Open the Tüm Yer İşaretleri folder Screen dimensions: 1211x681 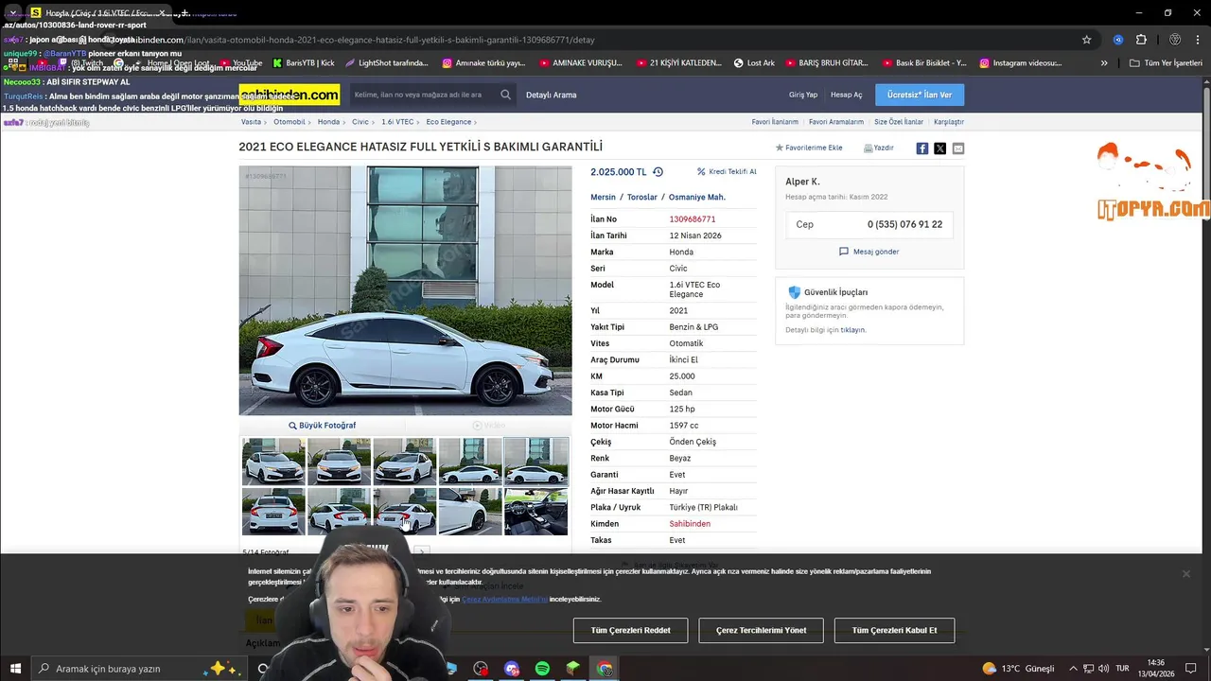point(1166,63)
